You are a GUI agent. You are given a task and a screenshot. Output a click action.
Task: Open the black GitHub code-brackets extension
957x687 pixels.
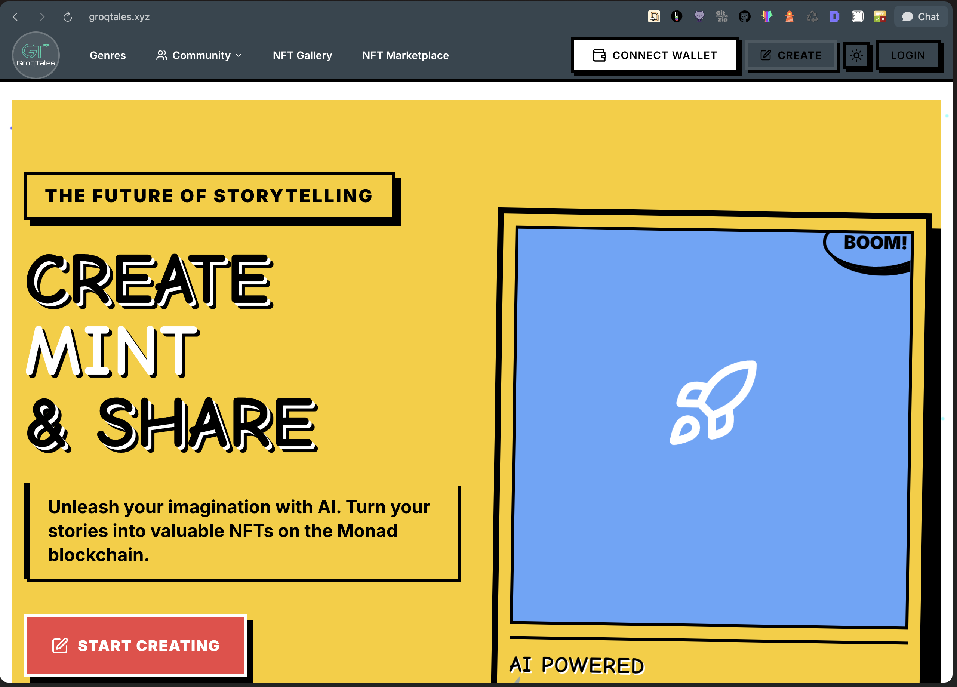click(744, 16)
